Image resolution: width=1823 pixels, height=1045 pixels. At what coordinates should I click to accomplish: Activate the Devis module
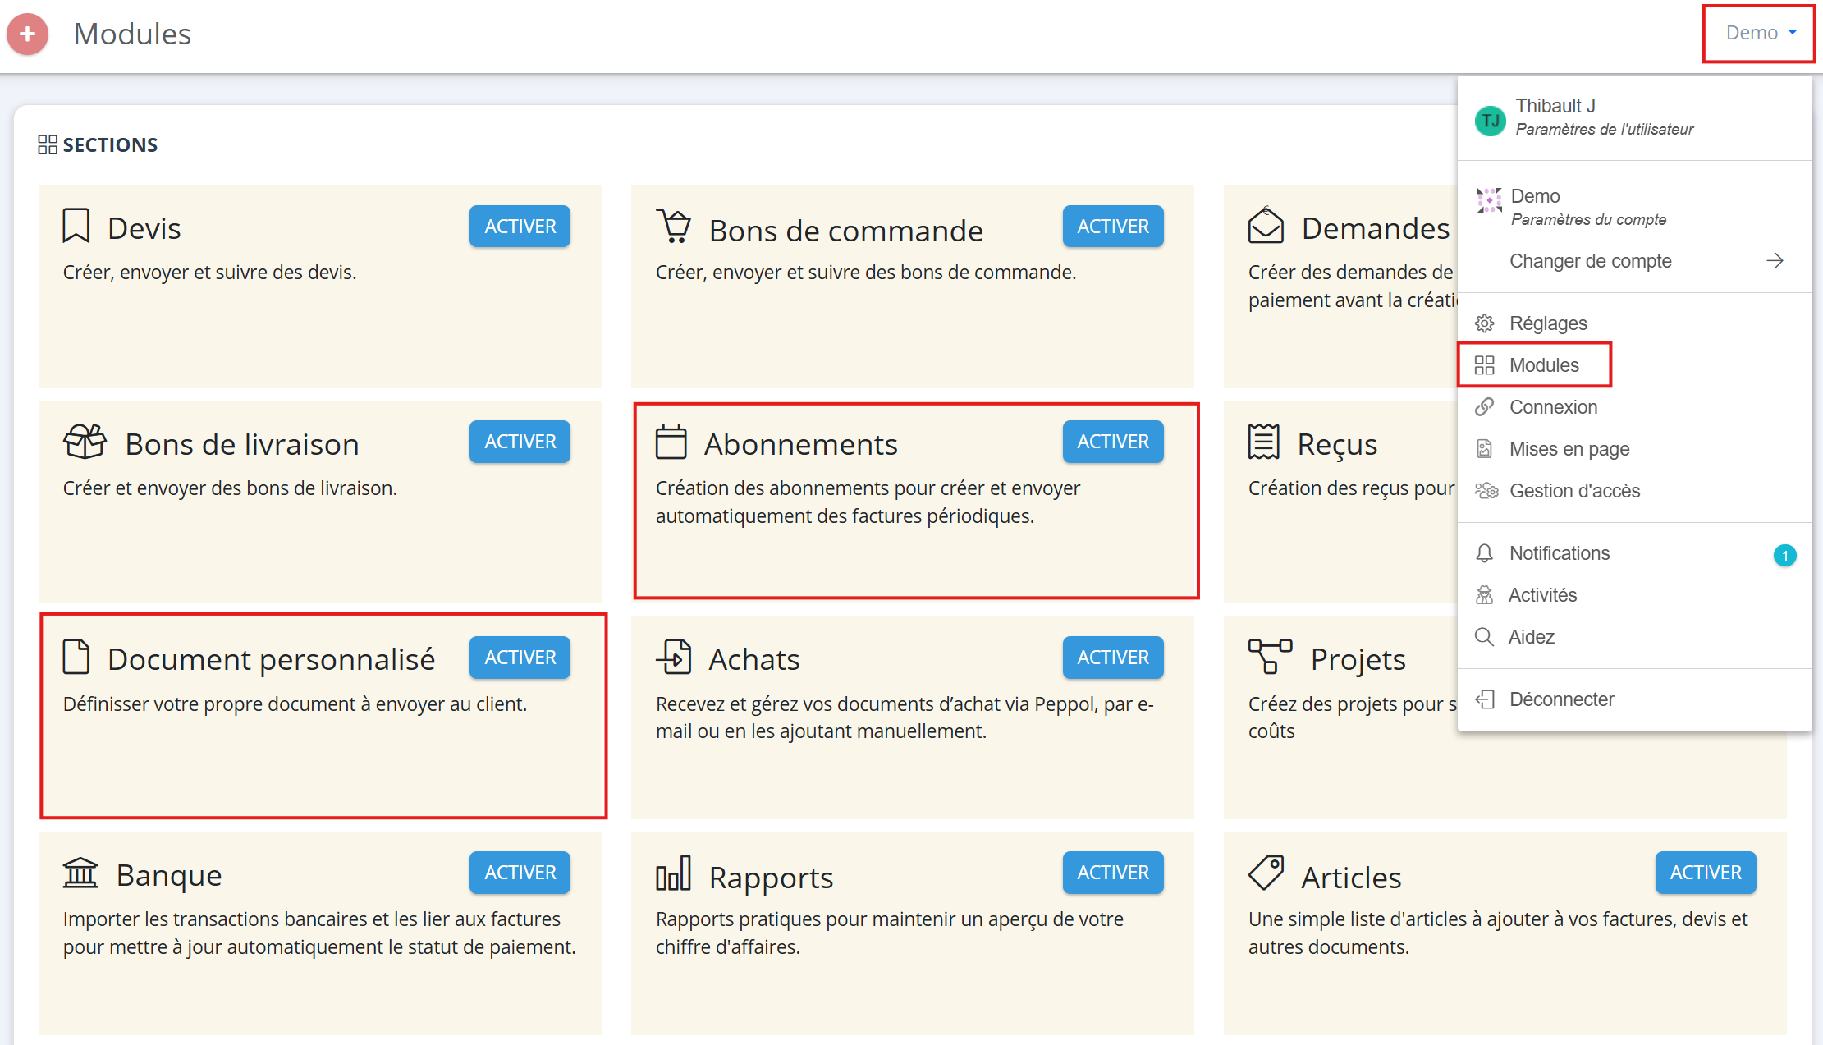tap(520, 226)
